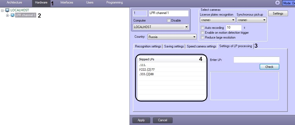Image resolution: width=295 pixels, height=125 pixels.
Task: Select Settings of LP processing tab
Action: (236, 46)
